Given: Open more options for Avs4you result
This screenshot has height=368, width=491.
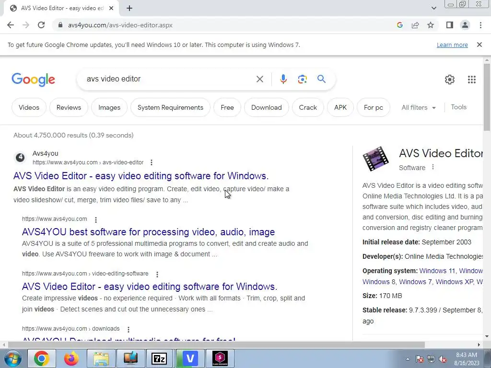Looking at the screenshot, I should coord(151,162).
